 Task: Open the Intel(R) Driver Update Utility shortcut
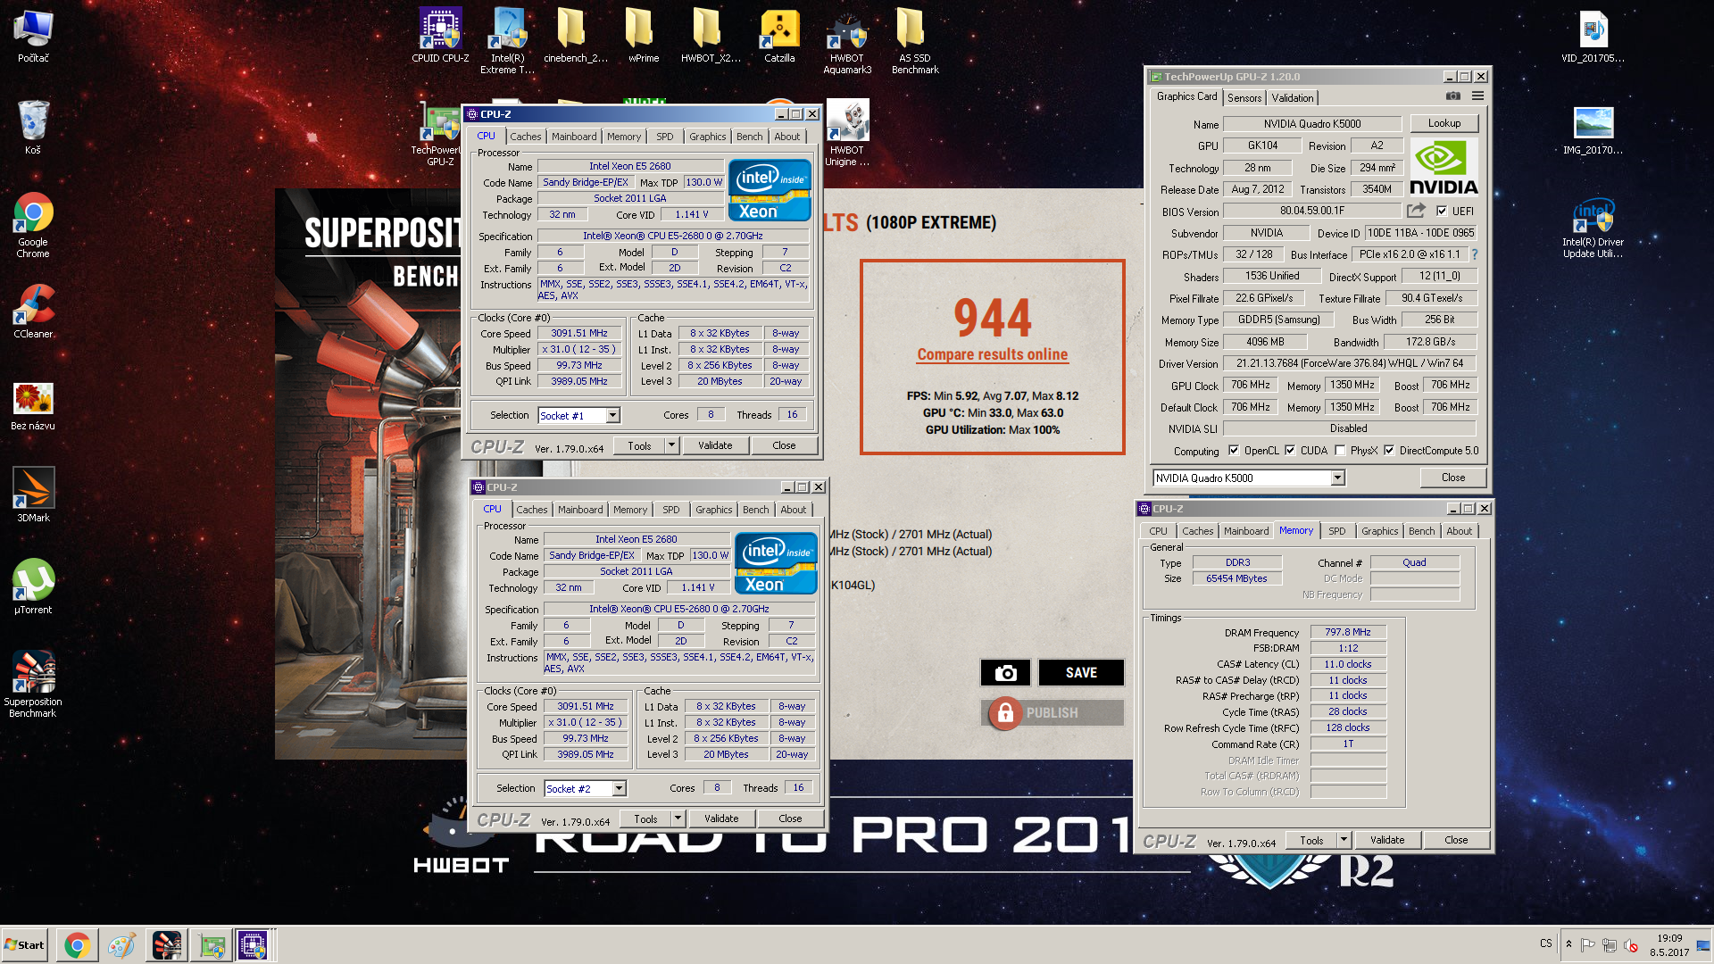tap(1593, 229)
